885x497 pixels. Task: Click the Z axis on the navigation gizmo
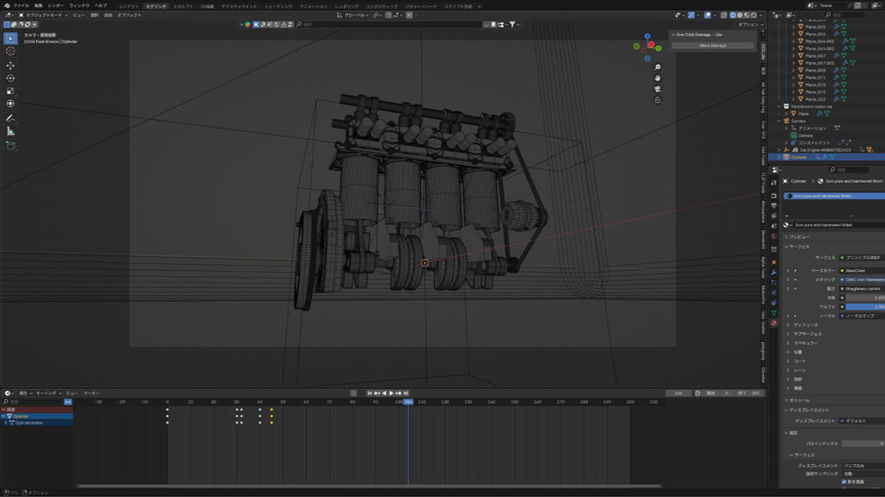(x=647, y=36)
